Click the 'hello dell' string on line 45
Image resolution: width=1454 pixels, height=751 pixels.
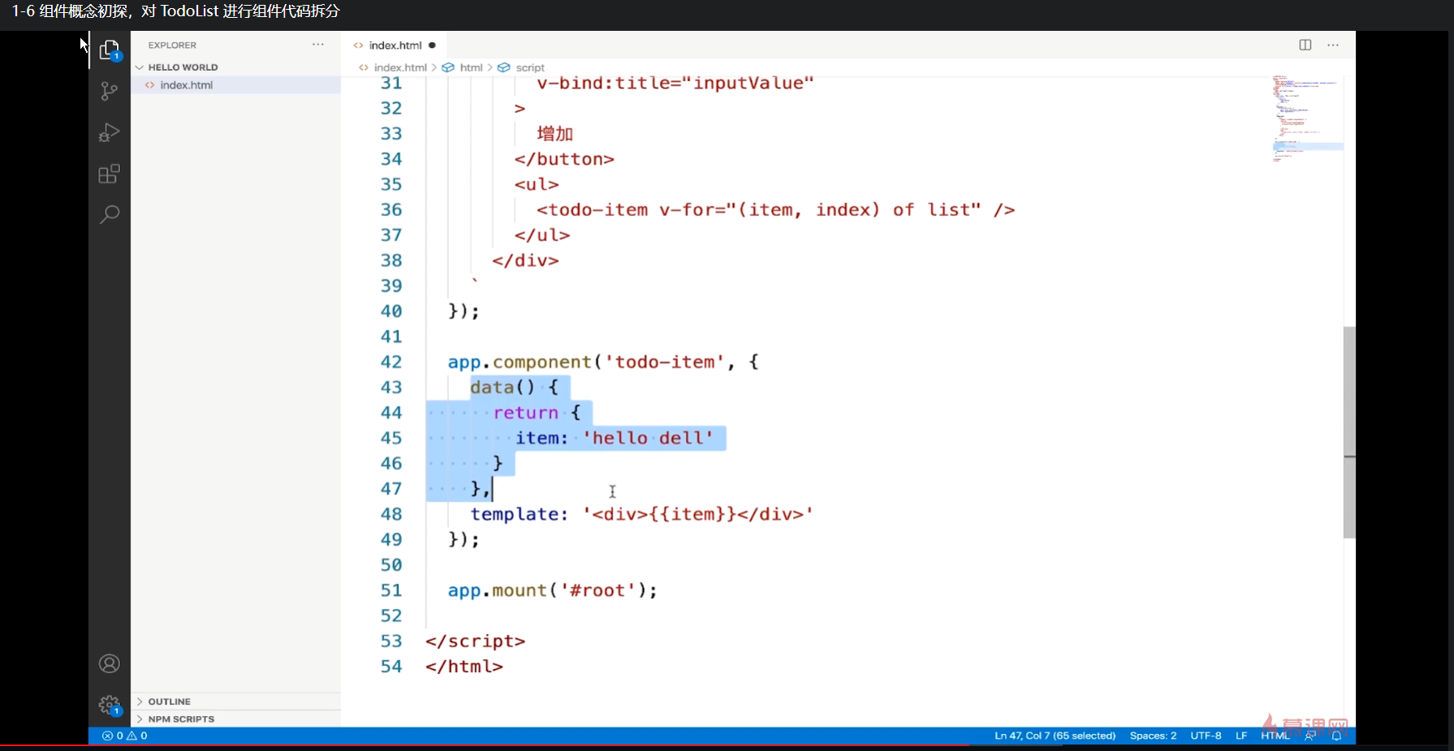tap(648, 438)
